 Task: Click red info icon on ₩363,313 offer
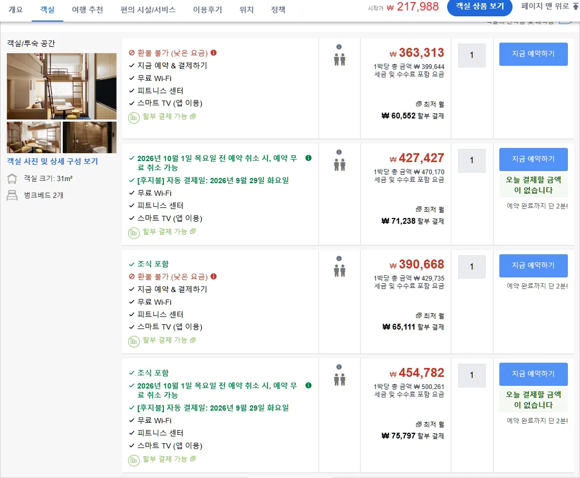[x=214, y=53]
